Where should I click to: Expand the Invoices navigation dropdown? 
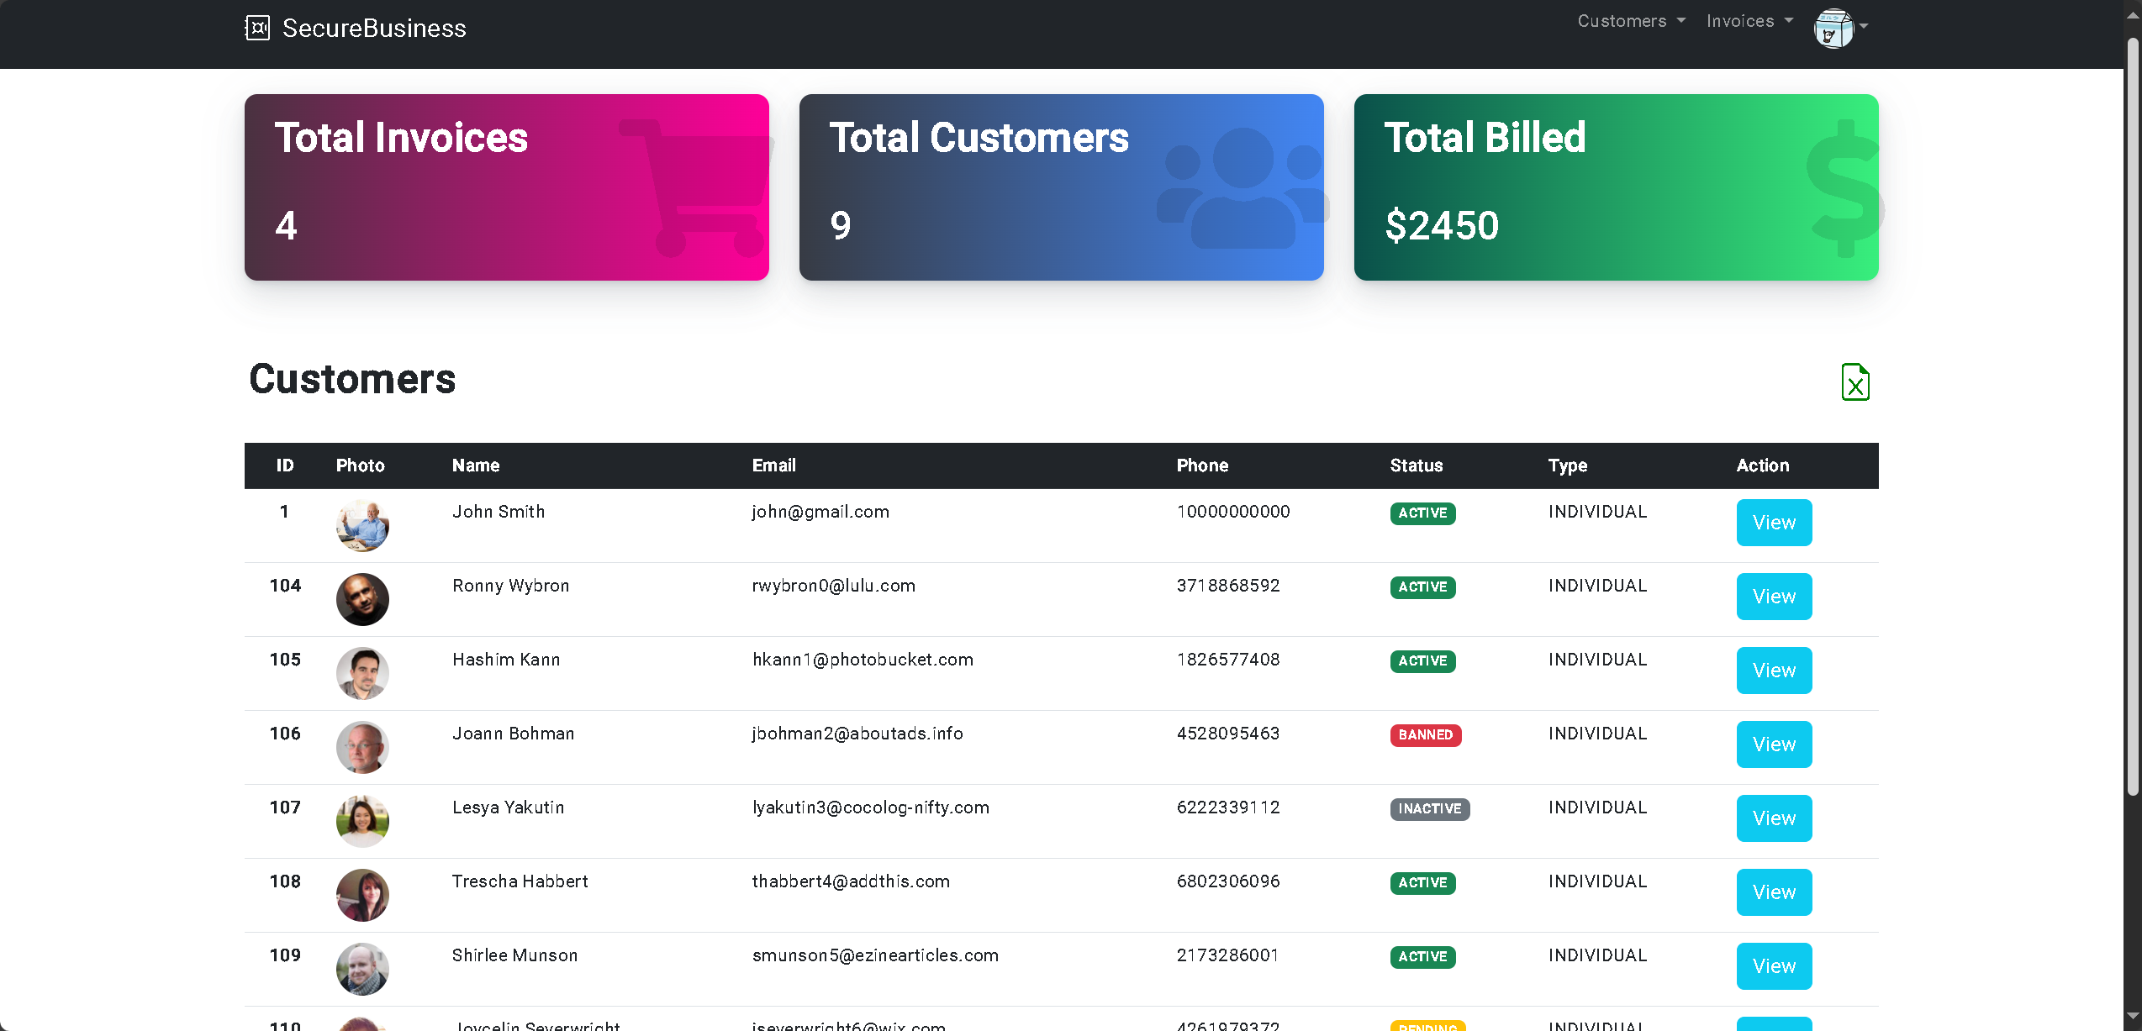tap(1748, 20)
